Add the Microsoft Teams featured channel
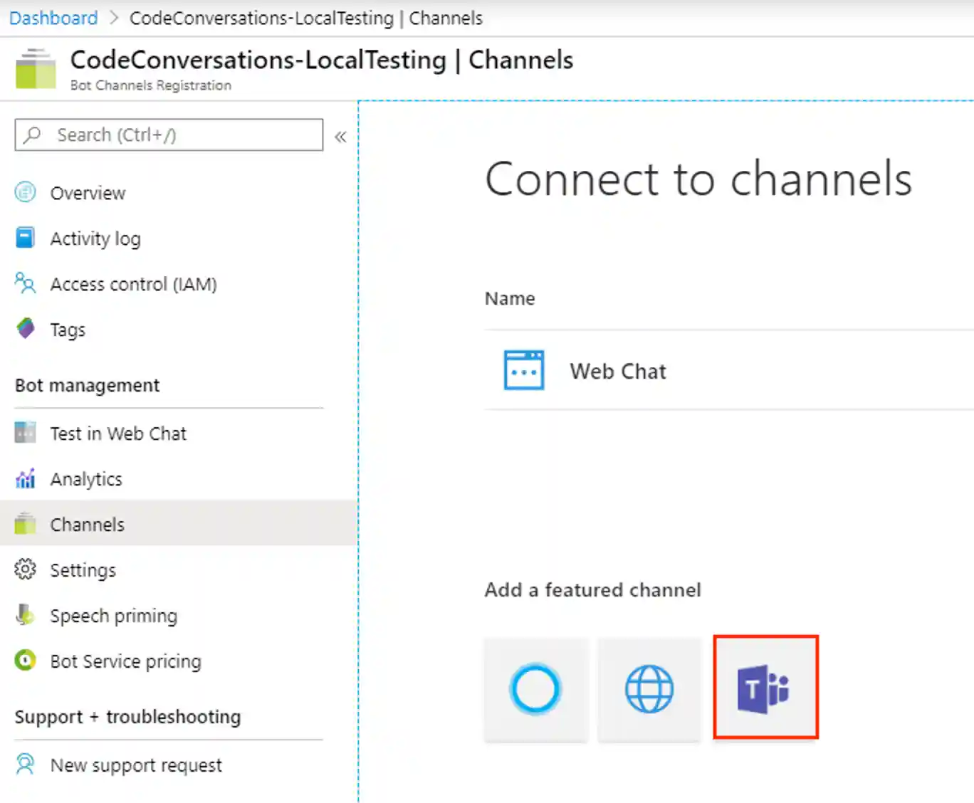This screenshot has height=803, width=974. tap(765, 688)
